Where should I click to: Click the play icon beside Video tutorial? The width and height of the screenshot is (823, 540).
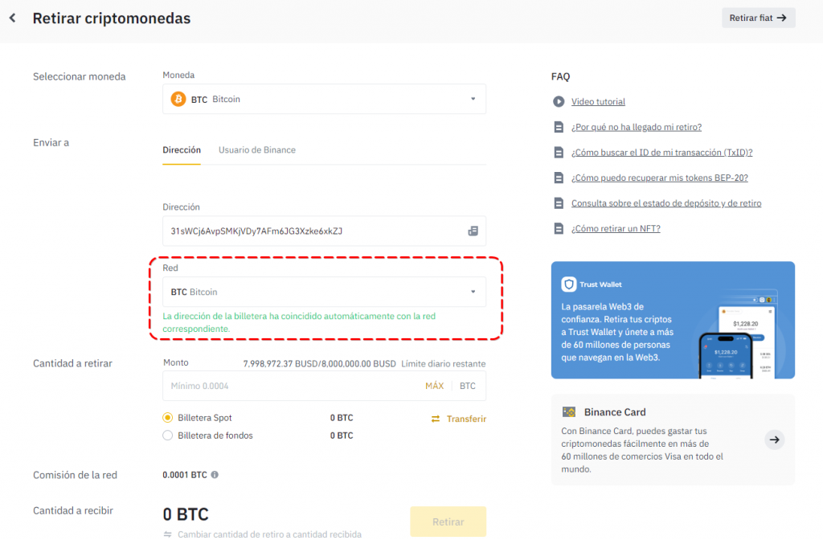(x=559, y=102)
